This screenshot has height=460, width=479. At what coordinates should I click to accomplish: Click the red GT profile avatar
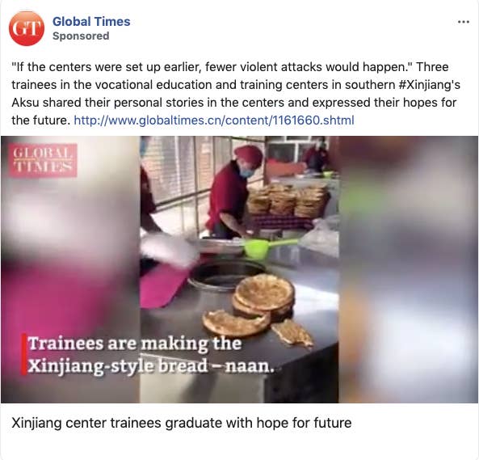pos(27,28)
